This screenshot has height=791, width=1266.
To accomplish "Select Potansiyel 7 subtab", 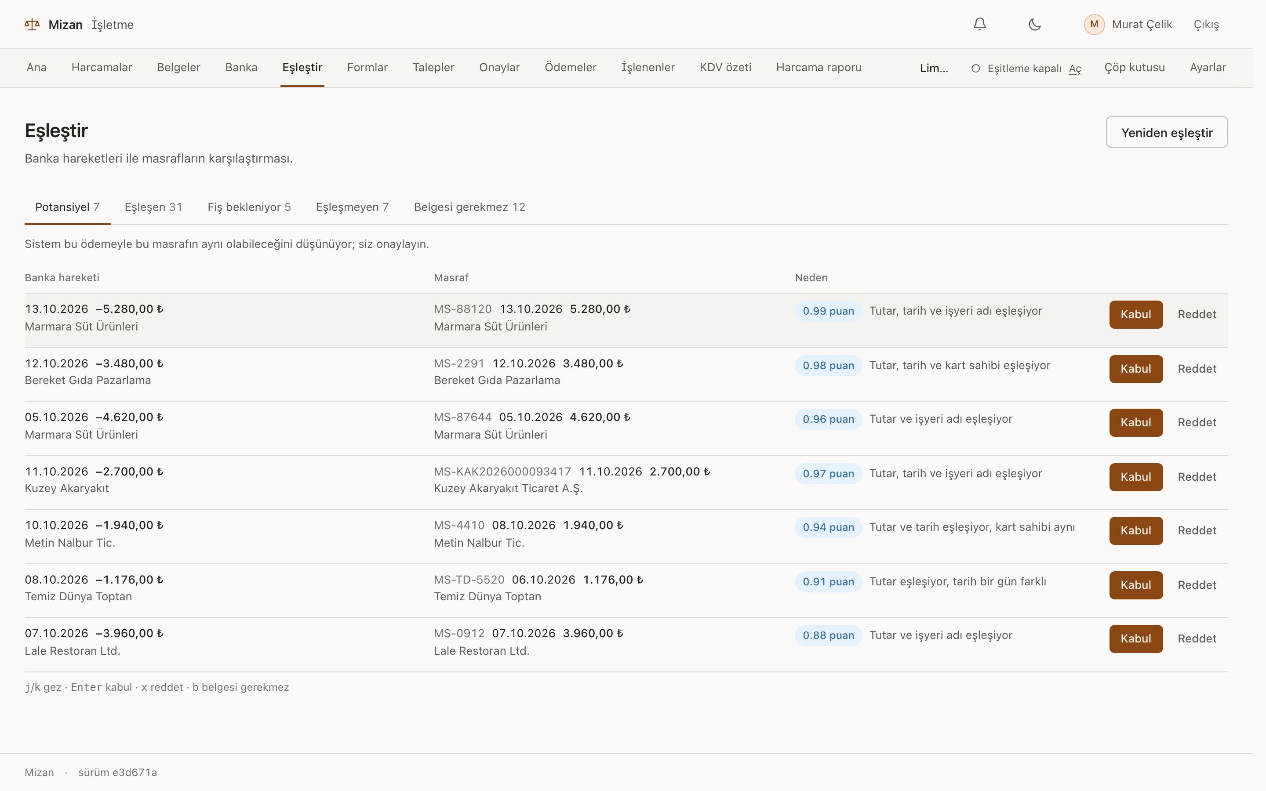I will (68, 207).
